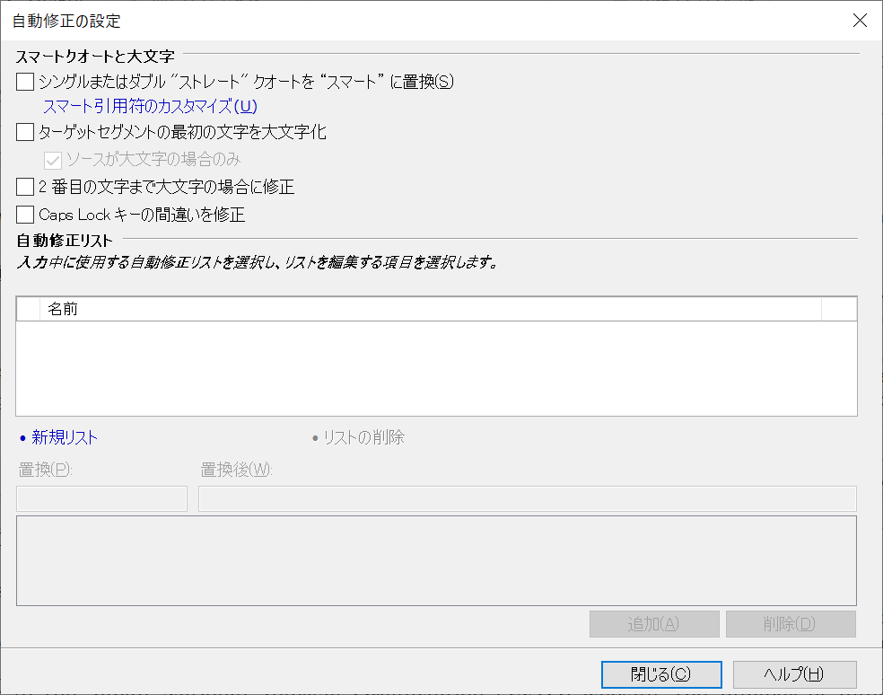Click リストの削除 link
The image size is (883, 695).
[x=363, y=438]
